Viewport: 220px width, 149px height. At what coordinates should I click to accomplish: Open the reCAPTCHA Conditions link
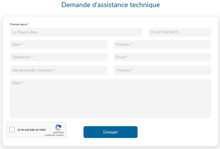point(60,135)
